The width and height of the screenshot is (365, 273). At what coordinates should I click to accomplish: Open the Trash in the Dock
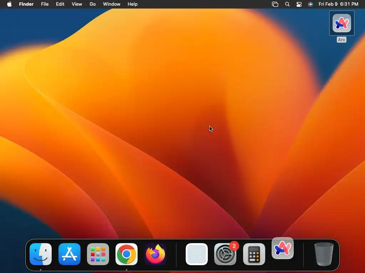coord(324,254)
